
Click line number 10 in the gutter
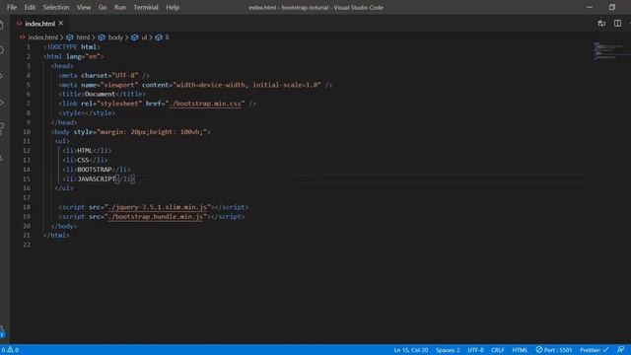coord(27,131)
